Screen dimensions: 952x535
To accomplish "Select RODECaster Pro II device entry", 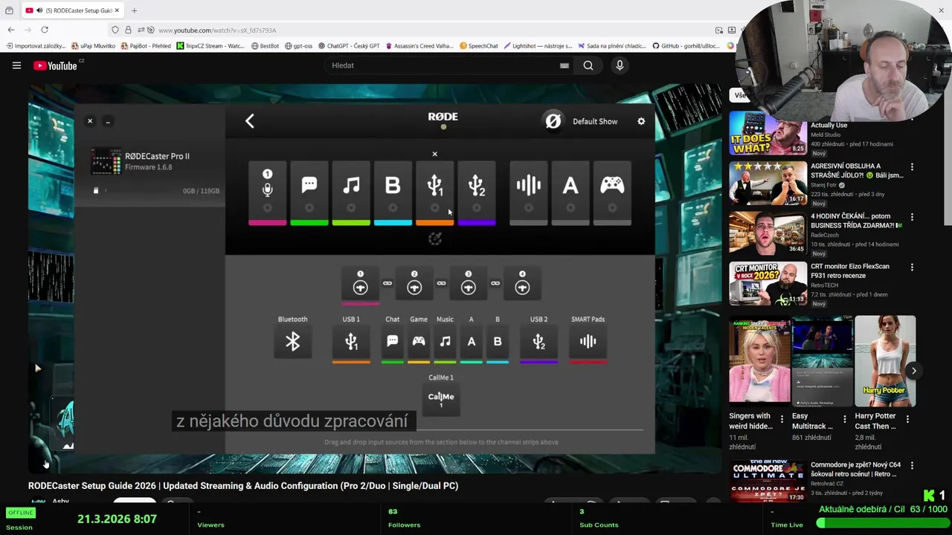I will coord(149,161).
